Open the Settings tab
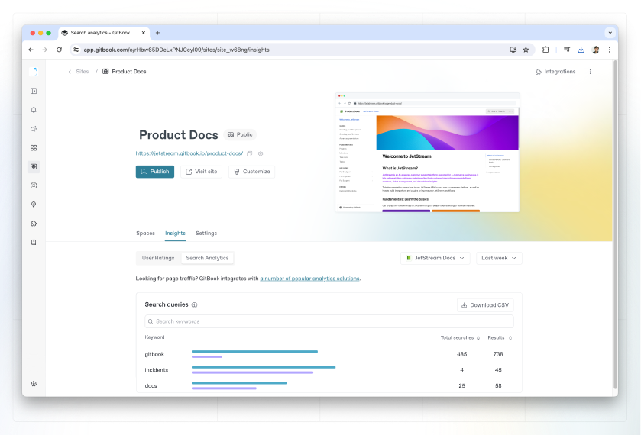This screenshot has width=641, height=435. pos(206,233)
